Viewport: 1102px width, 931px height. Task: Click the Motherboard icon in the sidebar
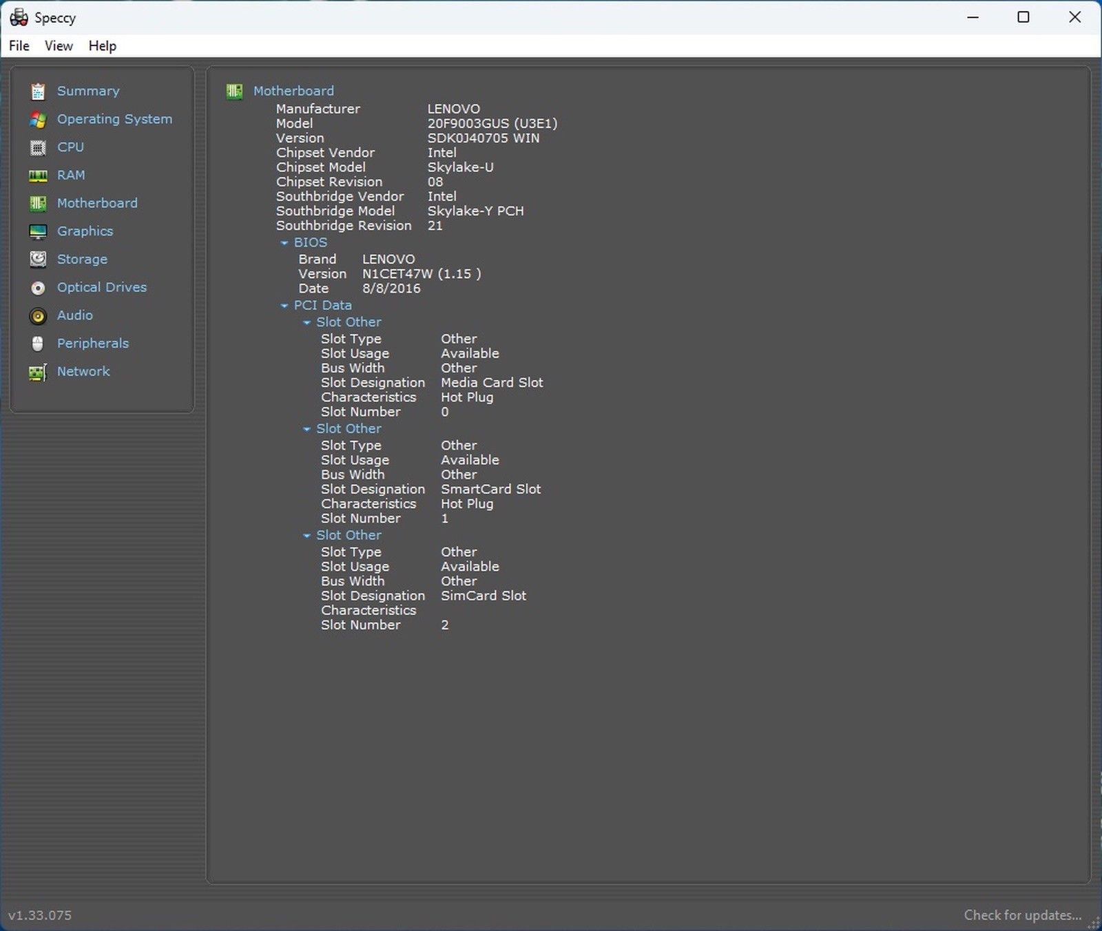[x=38, y=203]
